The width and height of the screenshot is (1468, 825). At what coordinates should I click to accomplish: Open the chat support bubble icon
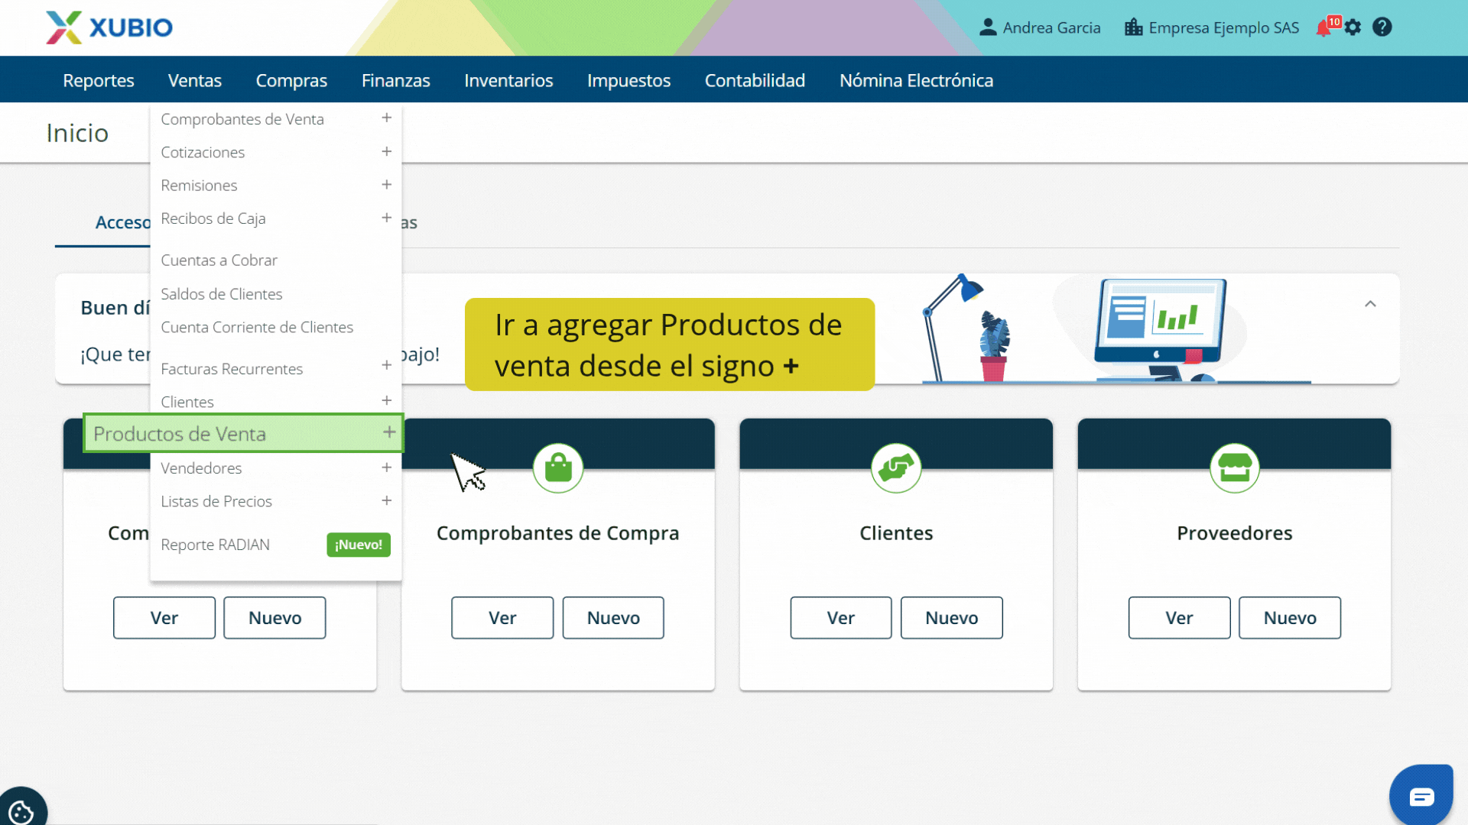[x=1421, y=797]
